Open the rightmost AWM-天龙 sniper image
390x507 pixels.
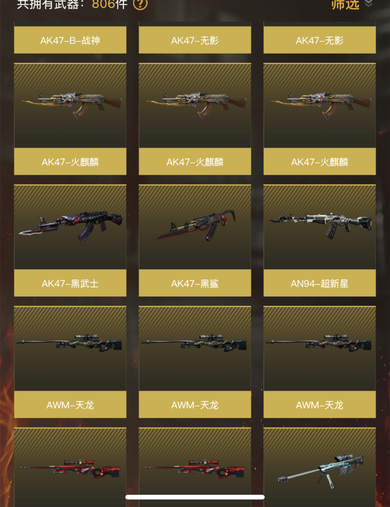coord(320,349)
